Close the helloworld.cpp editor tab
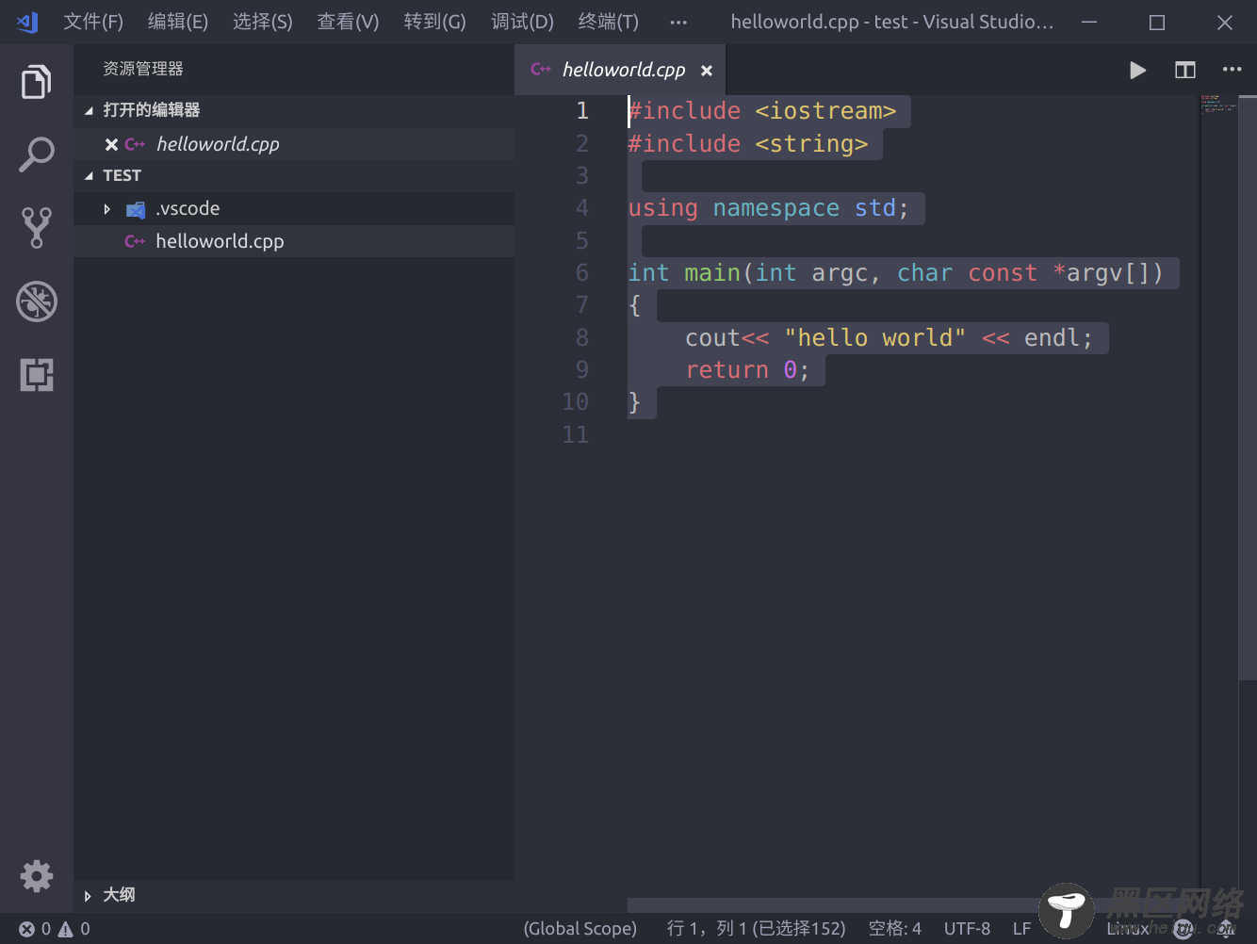 707,71
